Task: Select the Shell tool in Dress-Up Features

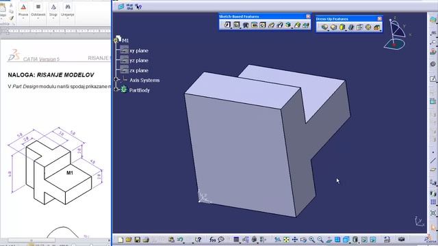Action: 351,27
